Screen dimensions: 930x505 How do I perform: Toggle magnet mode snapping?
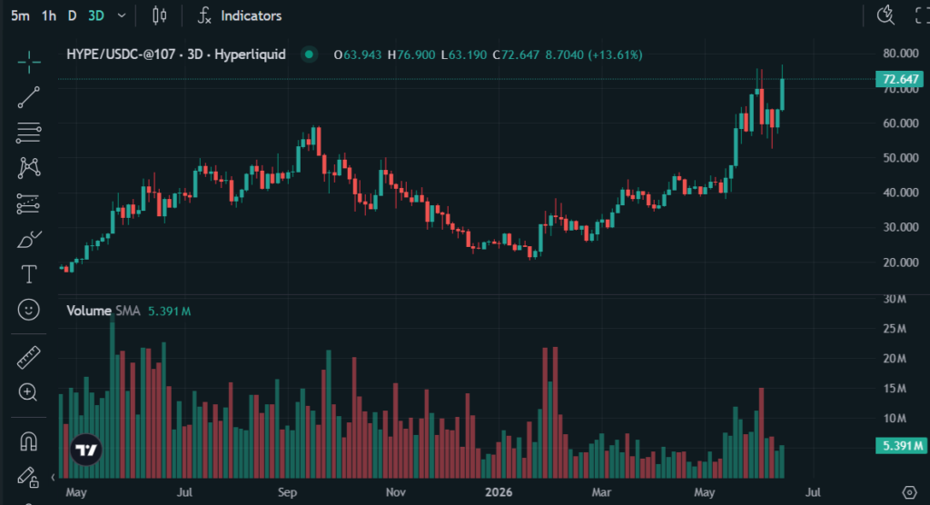[28, 441]
